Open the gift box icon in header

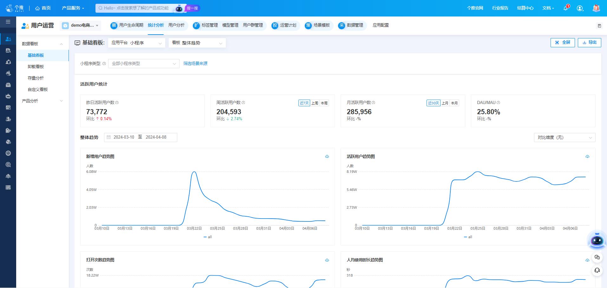click(x=596, y=8)
